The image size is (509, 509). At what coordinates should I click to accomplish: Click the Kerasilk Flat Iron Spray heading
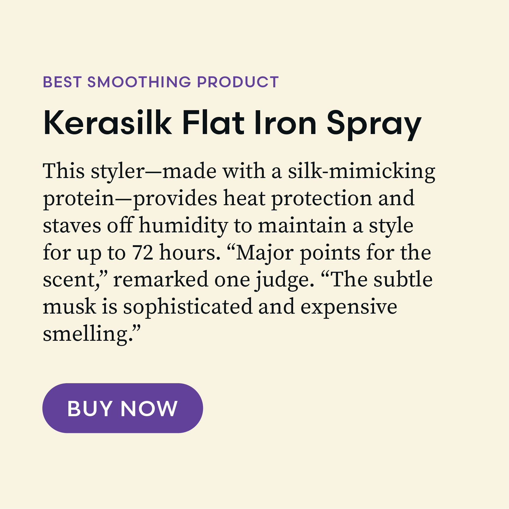click(x=232, y=123)
